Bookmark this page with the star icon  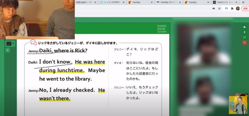pyautogui.click(x=219, y=8)
